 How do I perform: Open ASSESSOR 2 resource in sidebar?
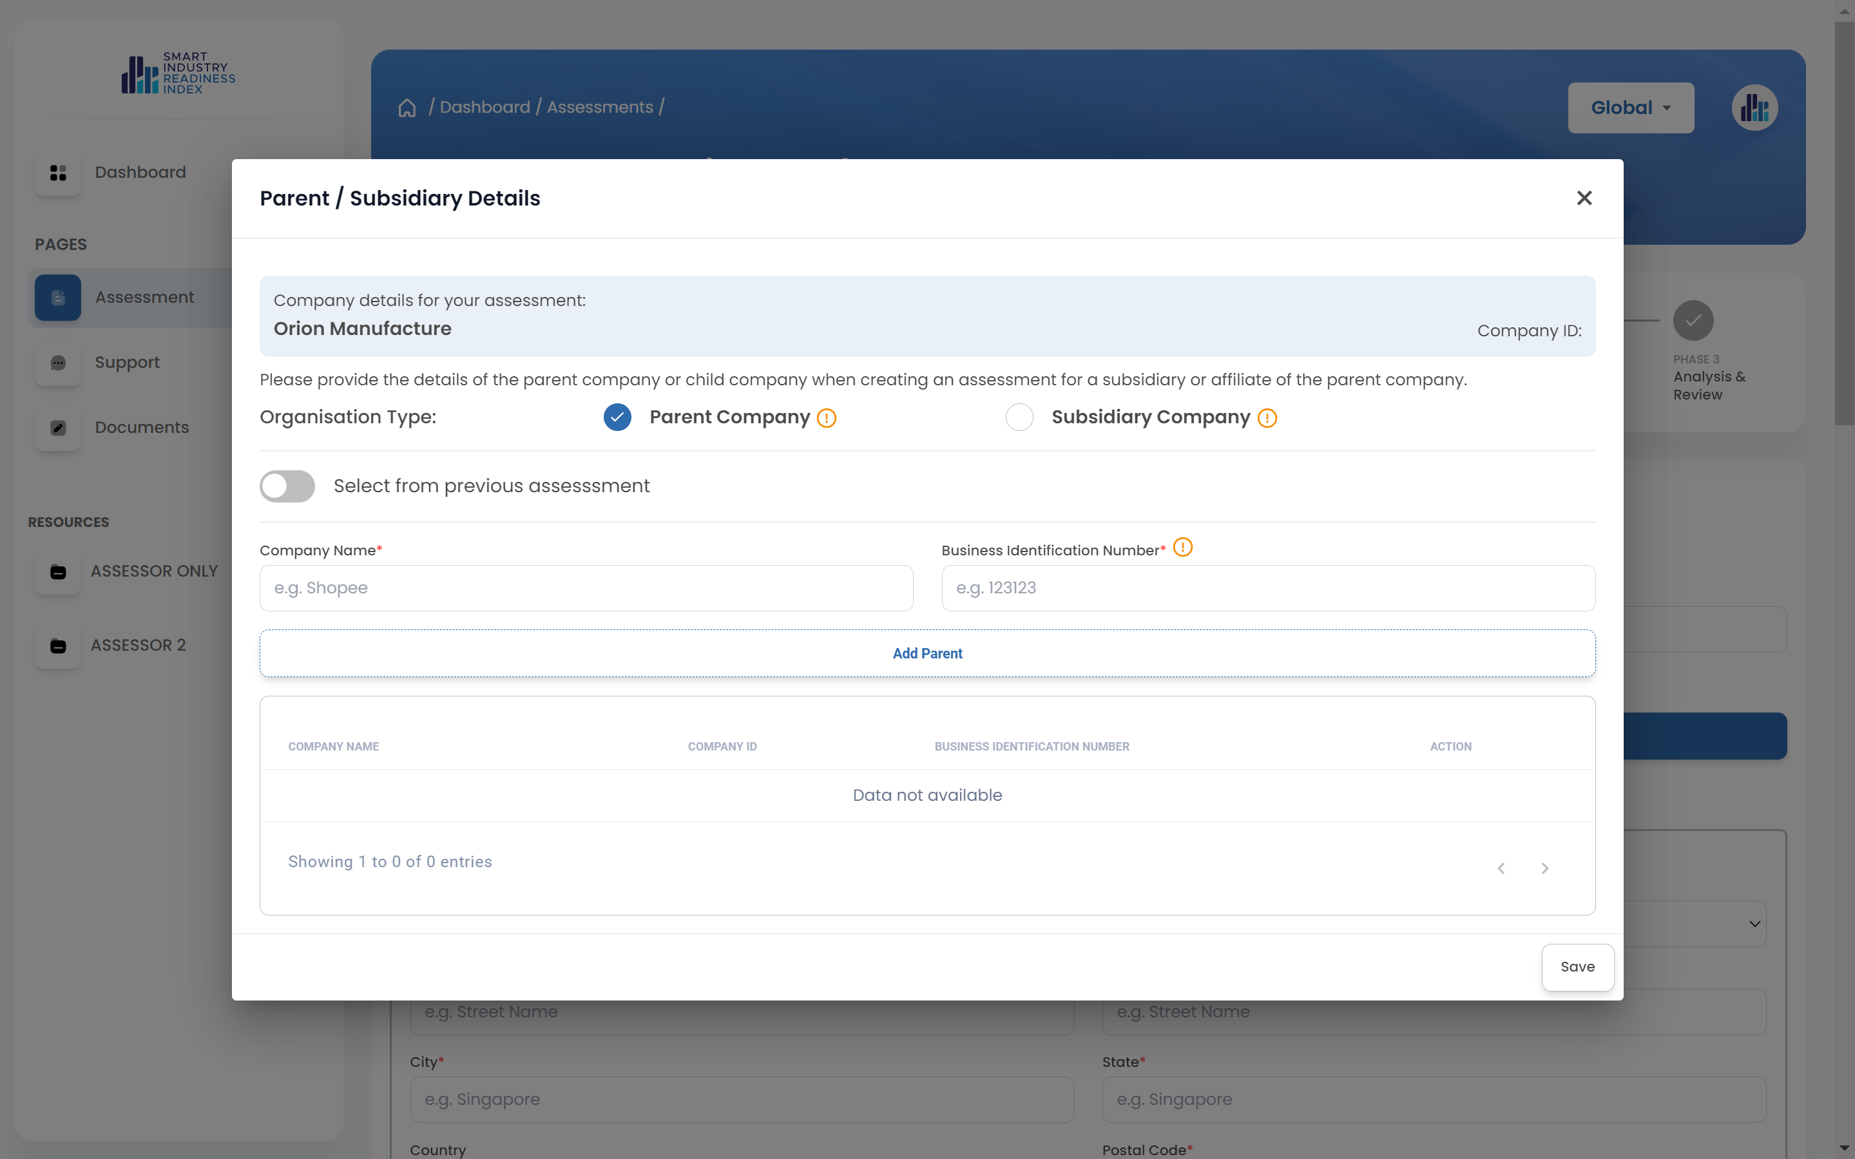[x=138, y=646]
